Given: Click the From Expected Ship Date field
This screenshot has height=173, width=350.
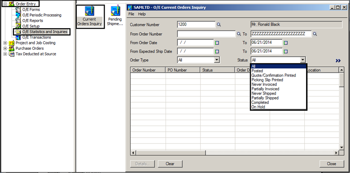Looking at the screenshot, I should pyautogui.click(x=196, y=51).
